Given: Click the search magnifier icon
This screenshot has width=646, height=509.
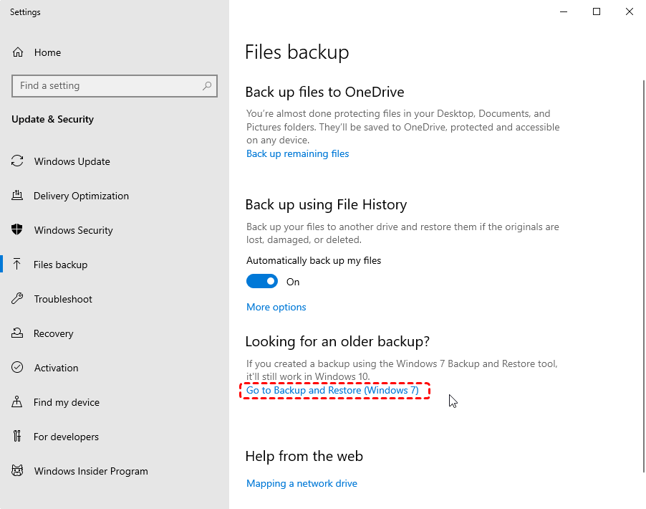Looking at the screenshot, I should (207, 86).
